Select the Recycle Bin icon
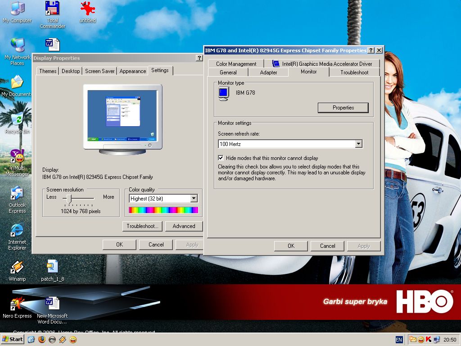Viewport: 461px width, 346px height. pos(18,123)
